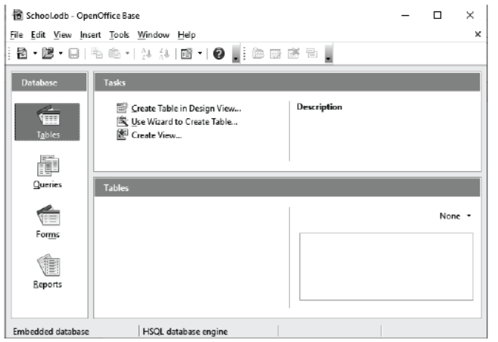Click the HSQL database engine status text
498x342 pixels.
tap(185, 331)
